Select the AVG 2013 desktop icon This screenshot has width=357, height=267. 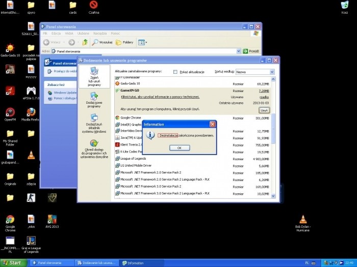pos(52,220)
